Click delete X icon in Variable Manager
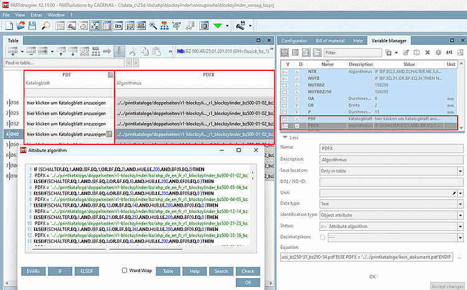Image resolution: width=467 pixels, height=290 pixels. pos(427,53)
